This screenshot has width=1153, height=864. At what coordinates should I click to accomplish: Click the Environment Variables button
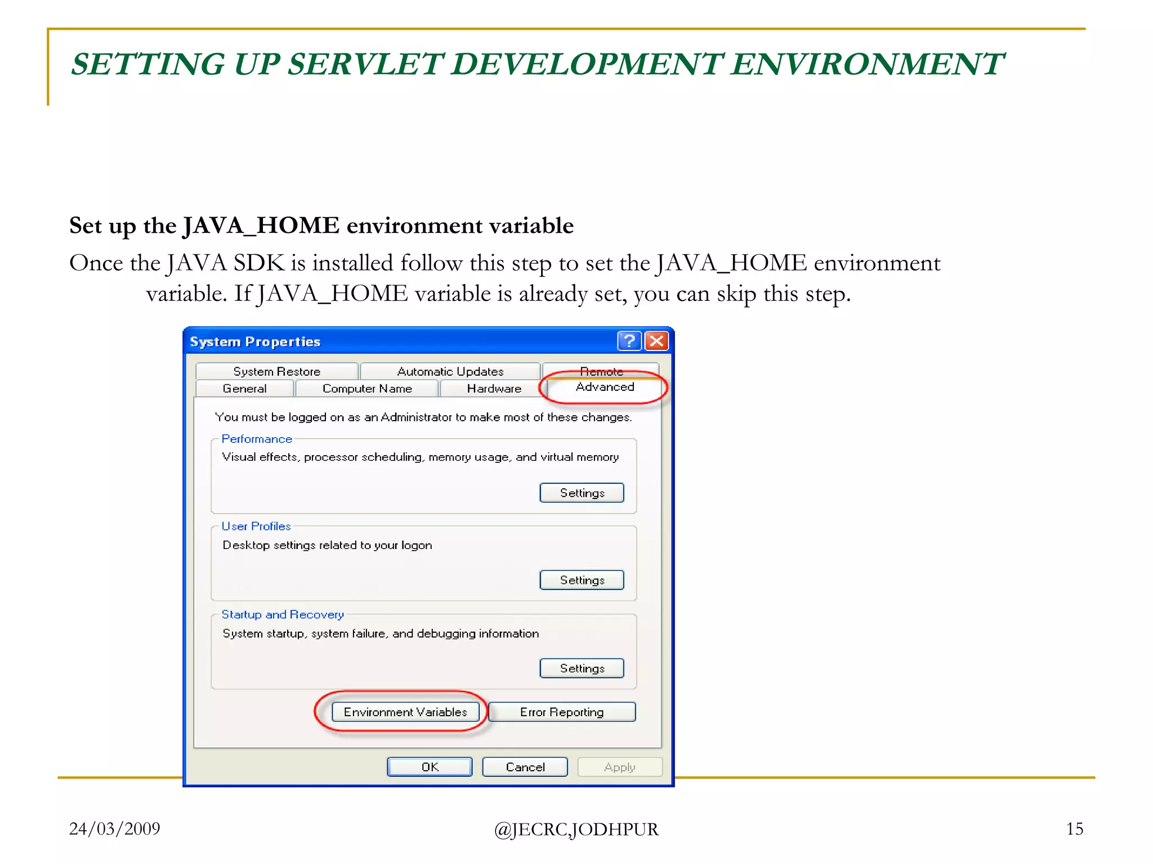tap(405, 712)
